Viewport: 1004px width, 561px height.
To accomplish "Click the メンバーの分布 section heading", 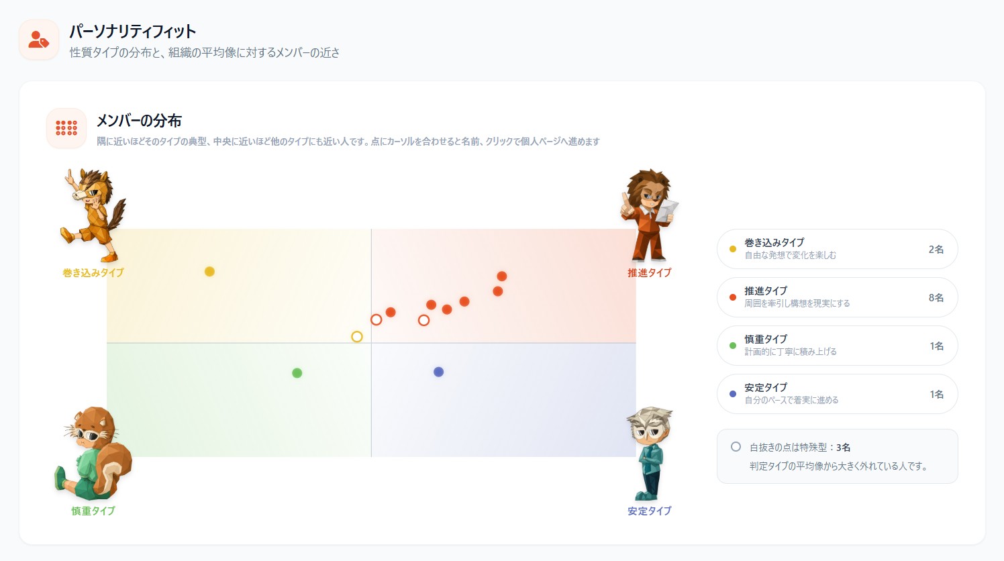I will point(139,121).
